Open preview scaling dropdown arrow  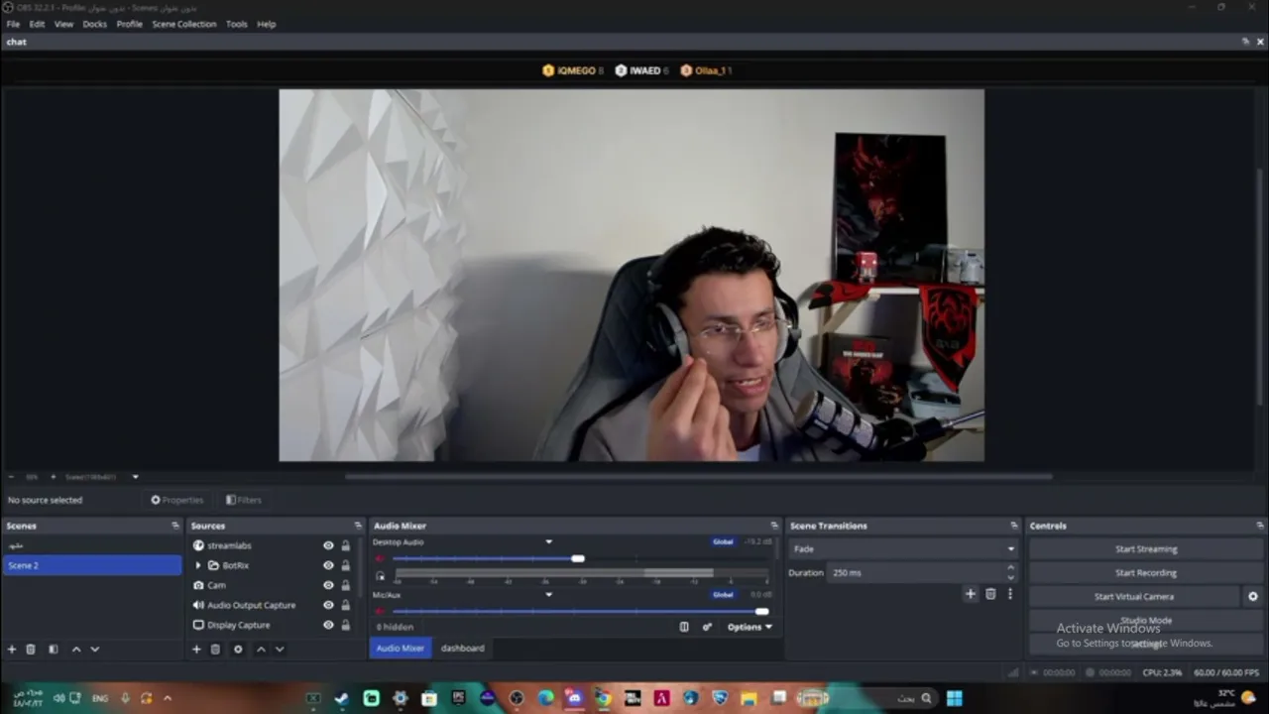pos(136,477)
